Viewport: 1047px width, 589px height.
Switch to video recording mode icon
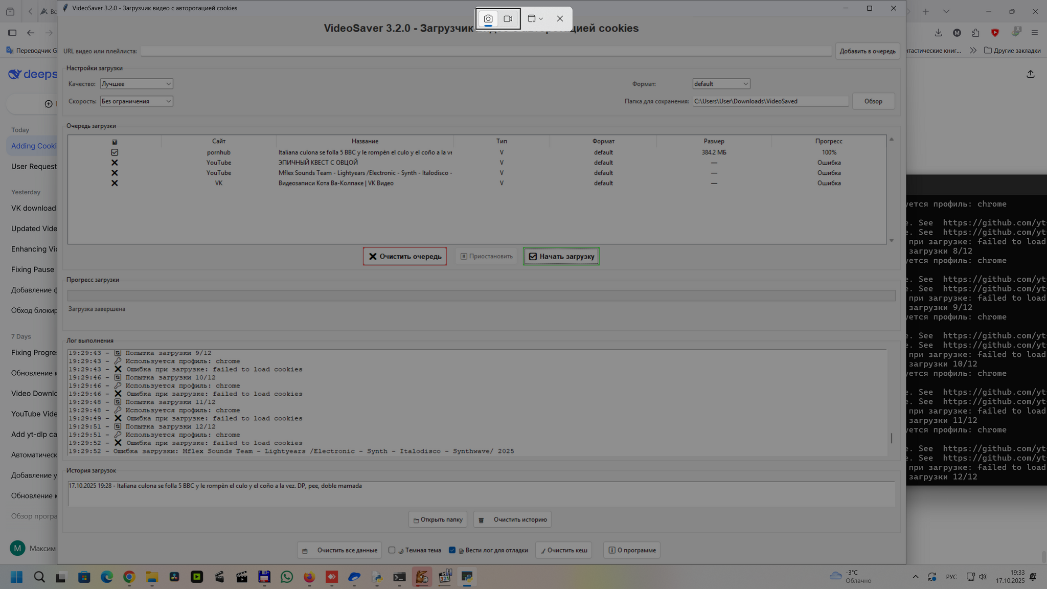508,19
